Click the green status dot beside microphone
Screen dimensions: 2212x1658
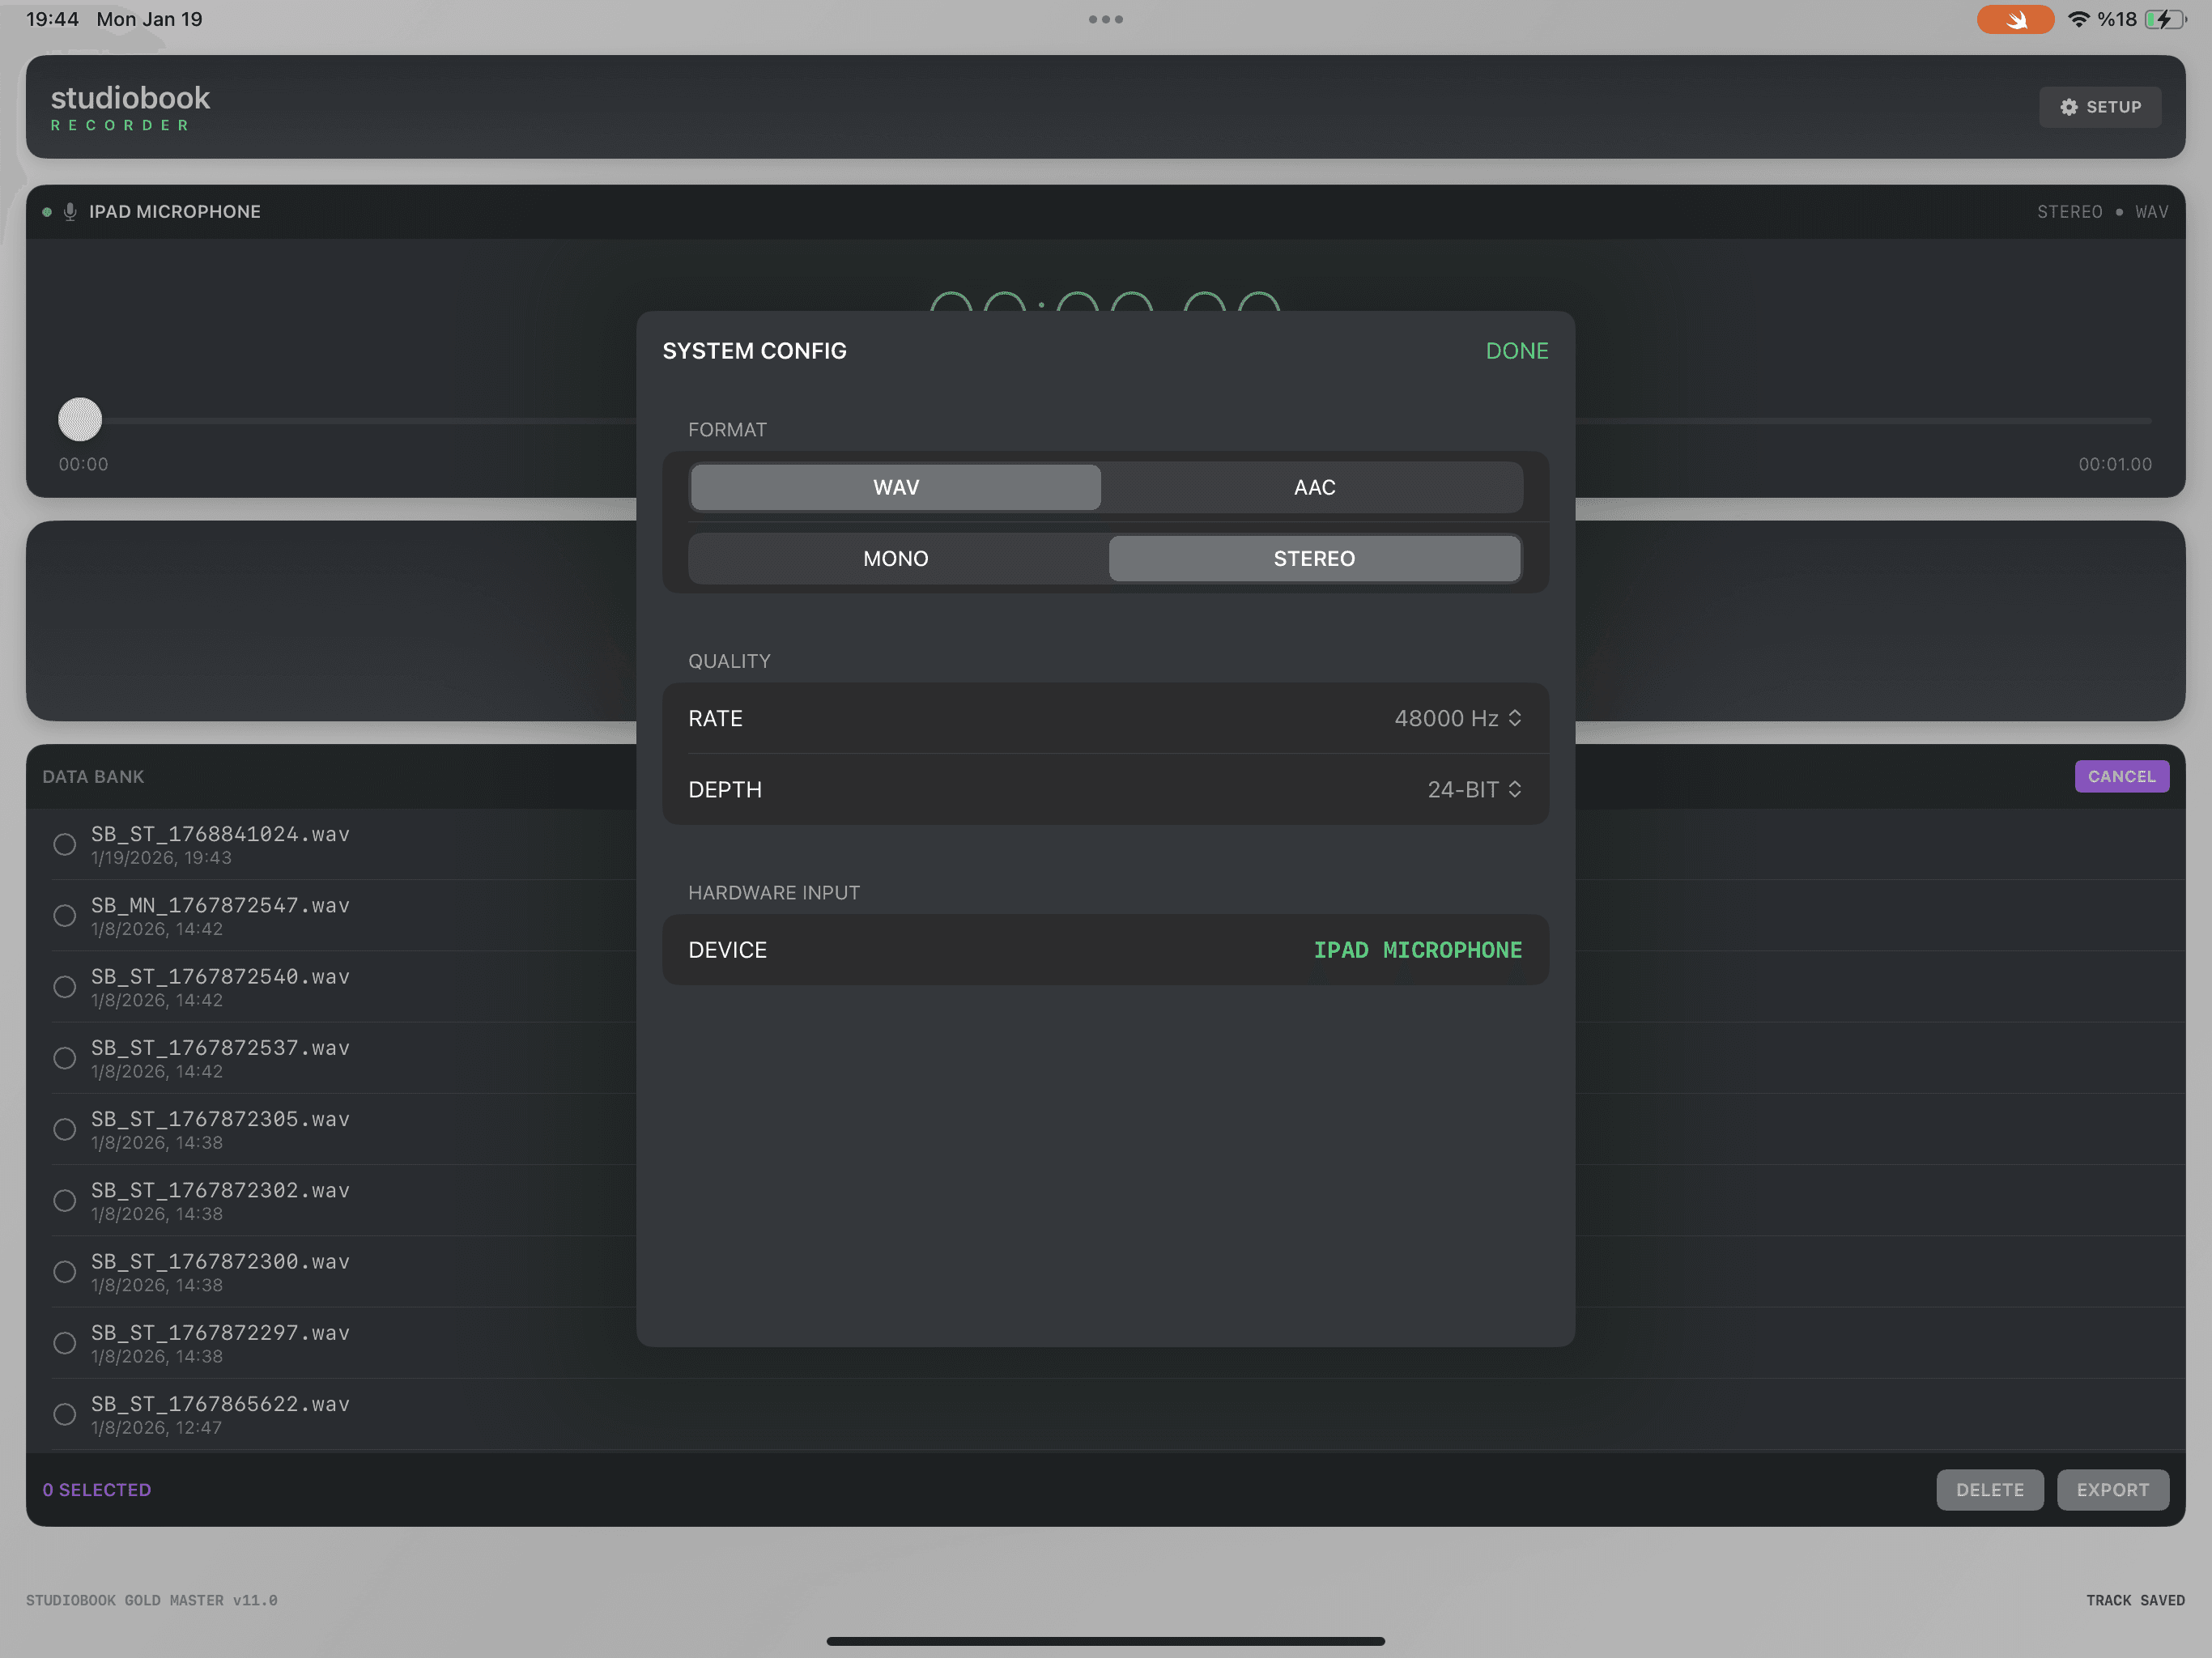coord(47,211)
